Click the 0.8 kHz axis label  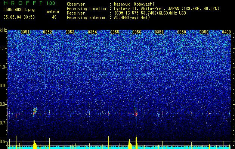[3, 104]
